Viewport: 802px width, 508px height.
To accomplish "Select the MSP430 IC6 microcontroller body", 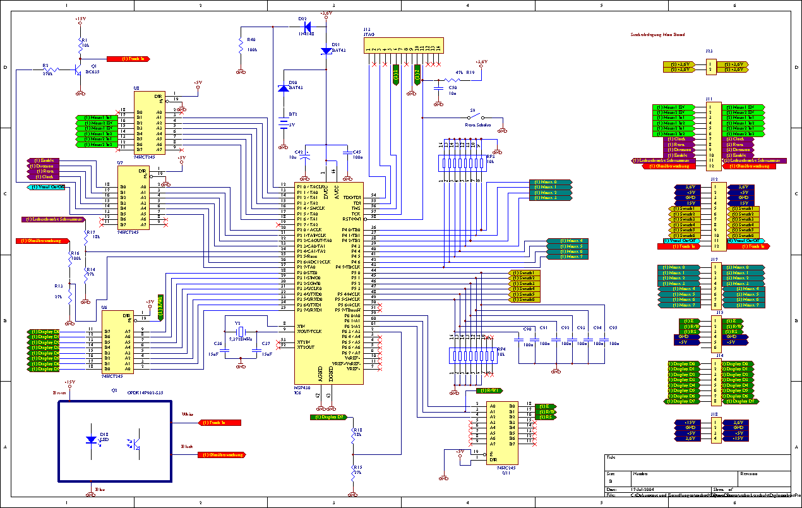I will coord(328,283).
